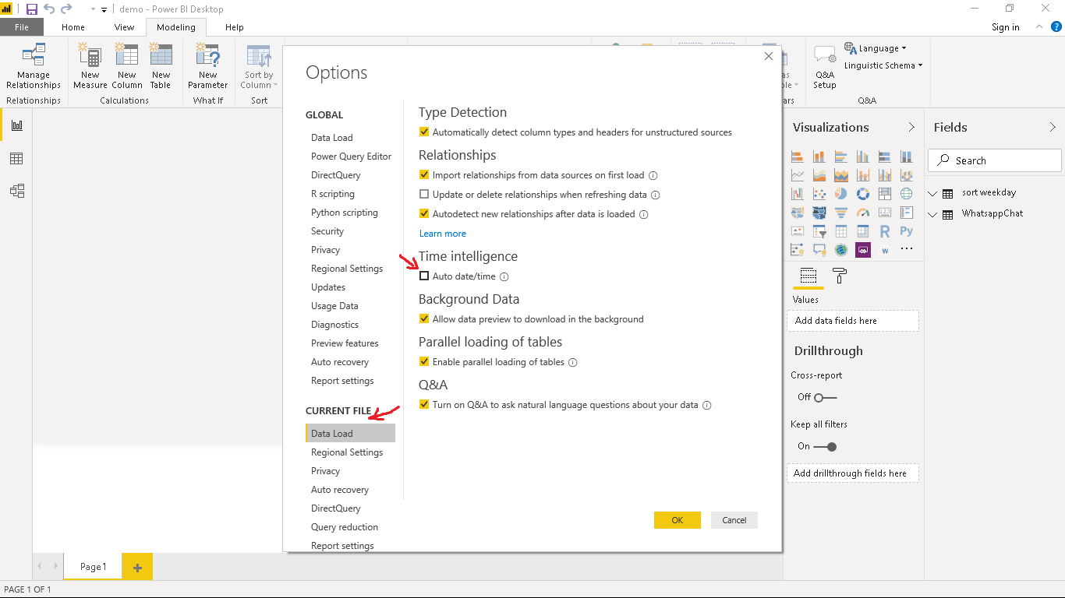Choose the Pie chart visualization
Image resolution: width=1065 pixels, height=598 pixels.
point(840,194)
